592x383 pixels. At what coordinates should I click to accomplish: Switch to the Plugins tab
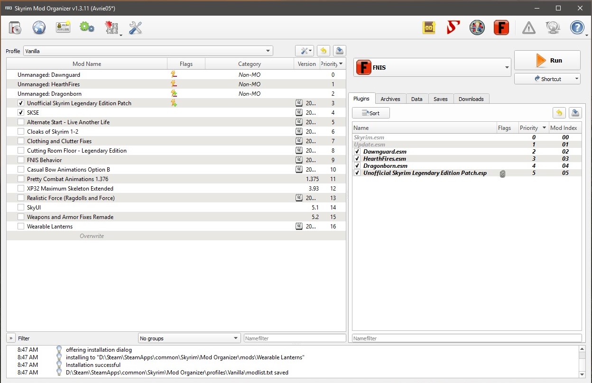pyautogui.click(x=362, y=99)
